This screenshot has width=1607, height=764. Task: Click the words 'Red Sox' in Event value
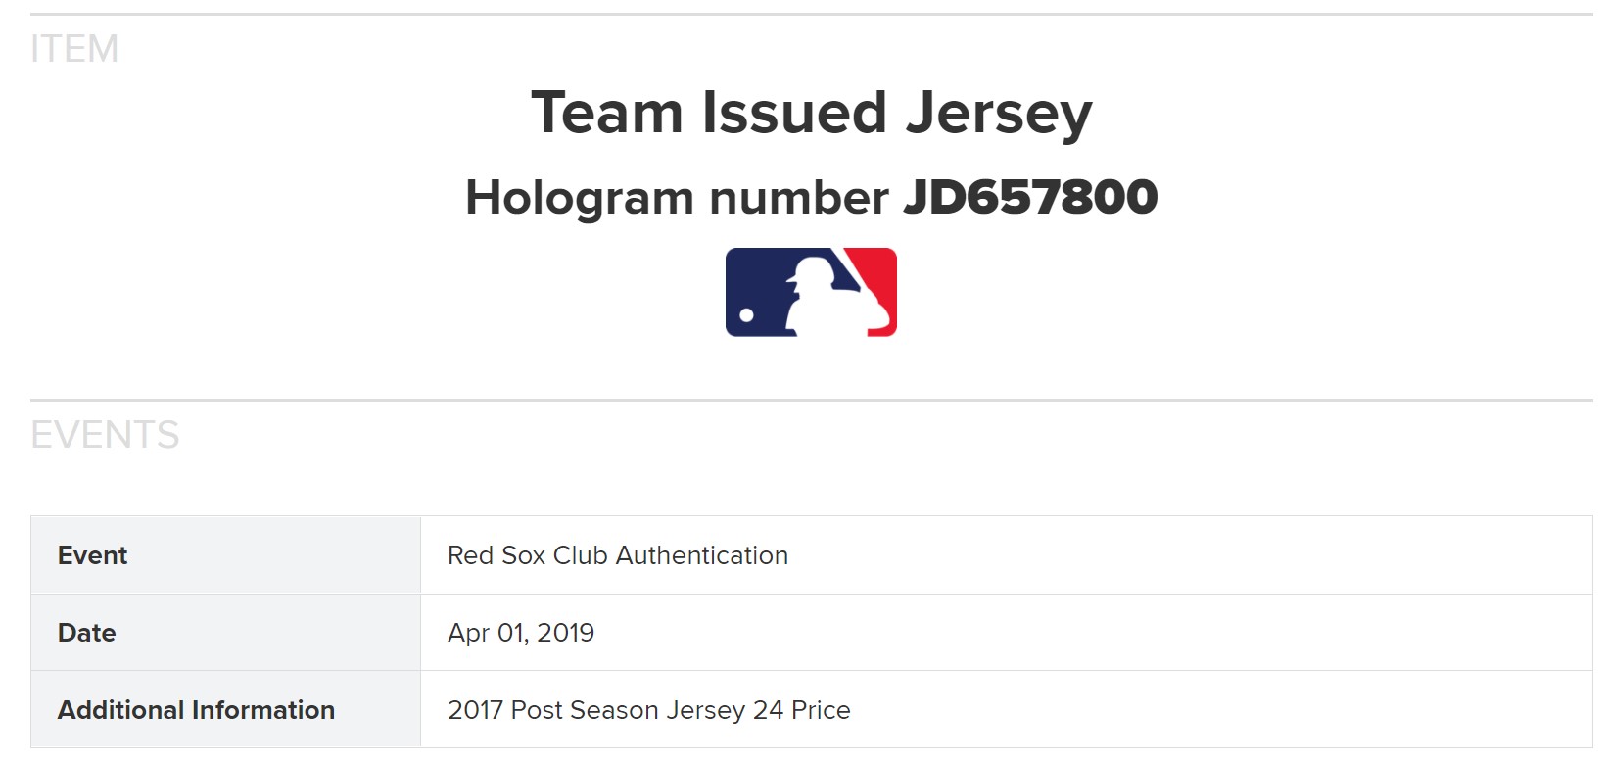(496, 555)
